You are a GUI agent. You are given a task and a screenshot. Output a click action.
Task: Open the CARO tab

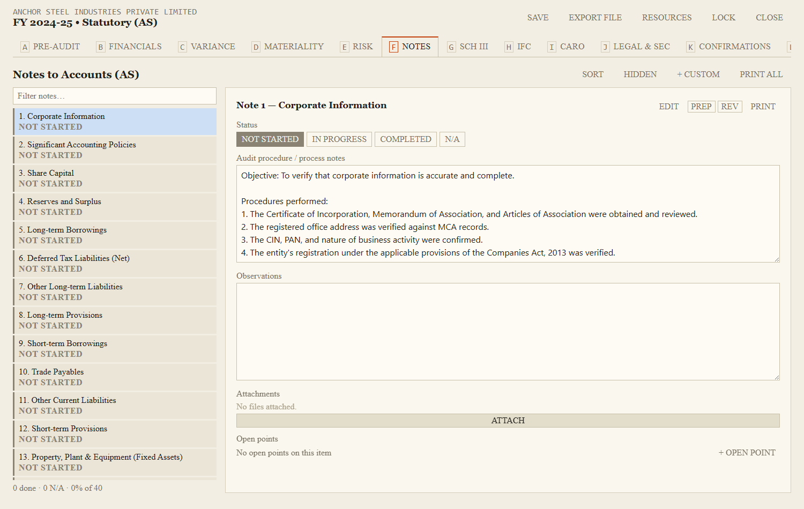566,47
